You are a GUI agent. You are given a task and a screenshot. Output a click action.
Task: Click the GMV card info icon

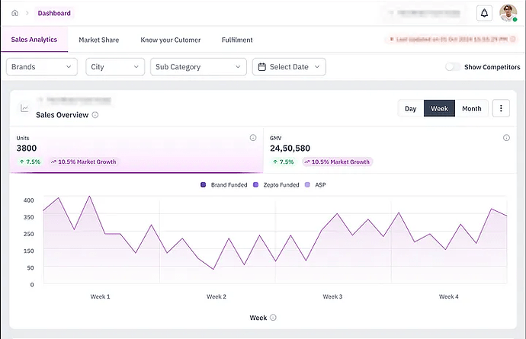coord(506,138)
